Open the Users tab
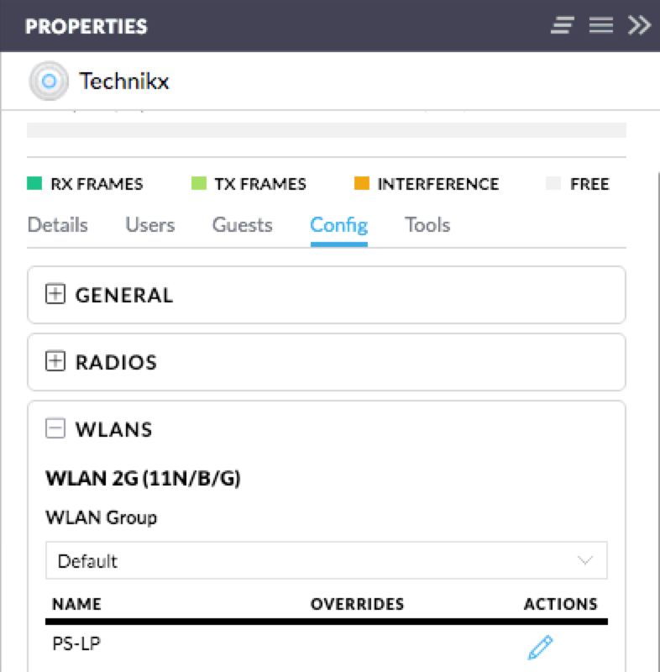This screenshot has height=672, width=660. [149, 225]
